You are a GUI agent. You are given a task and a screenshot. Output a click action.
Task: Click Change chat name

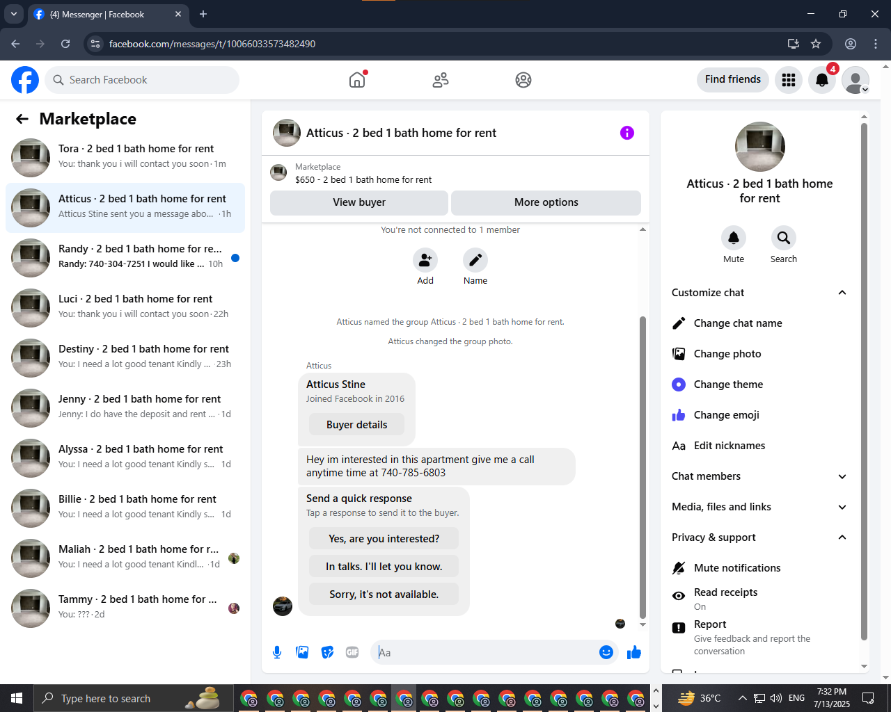coord(760,323)
